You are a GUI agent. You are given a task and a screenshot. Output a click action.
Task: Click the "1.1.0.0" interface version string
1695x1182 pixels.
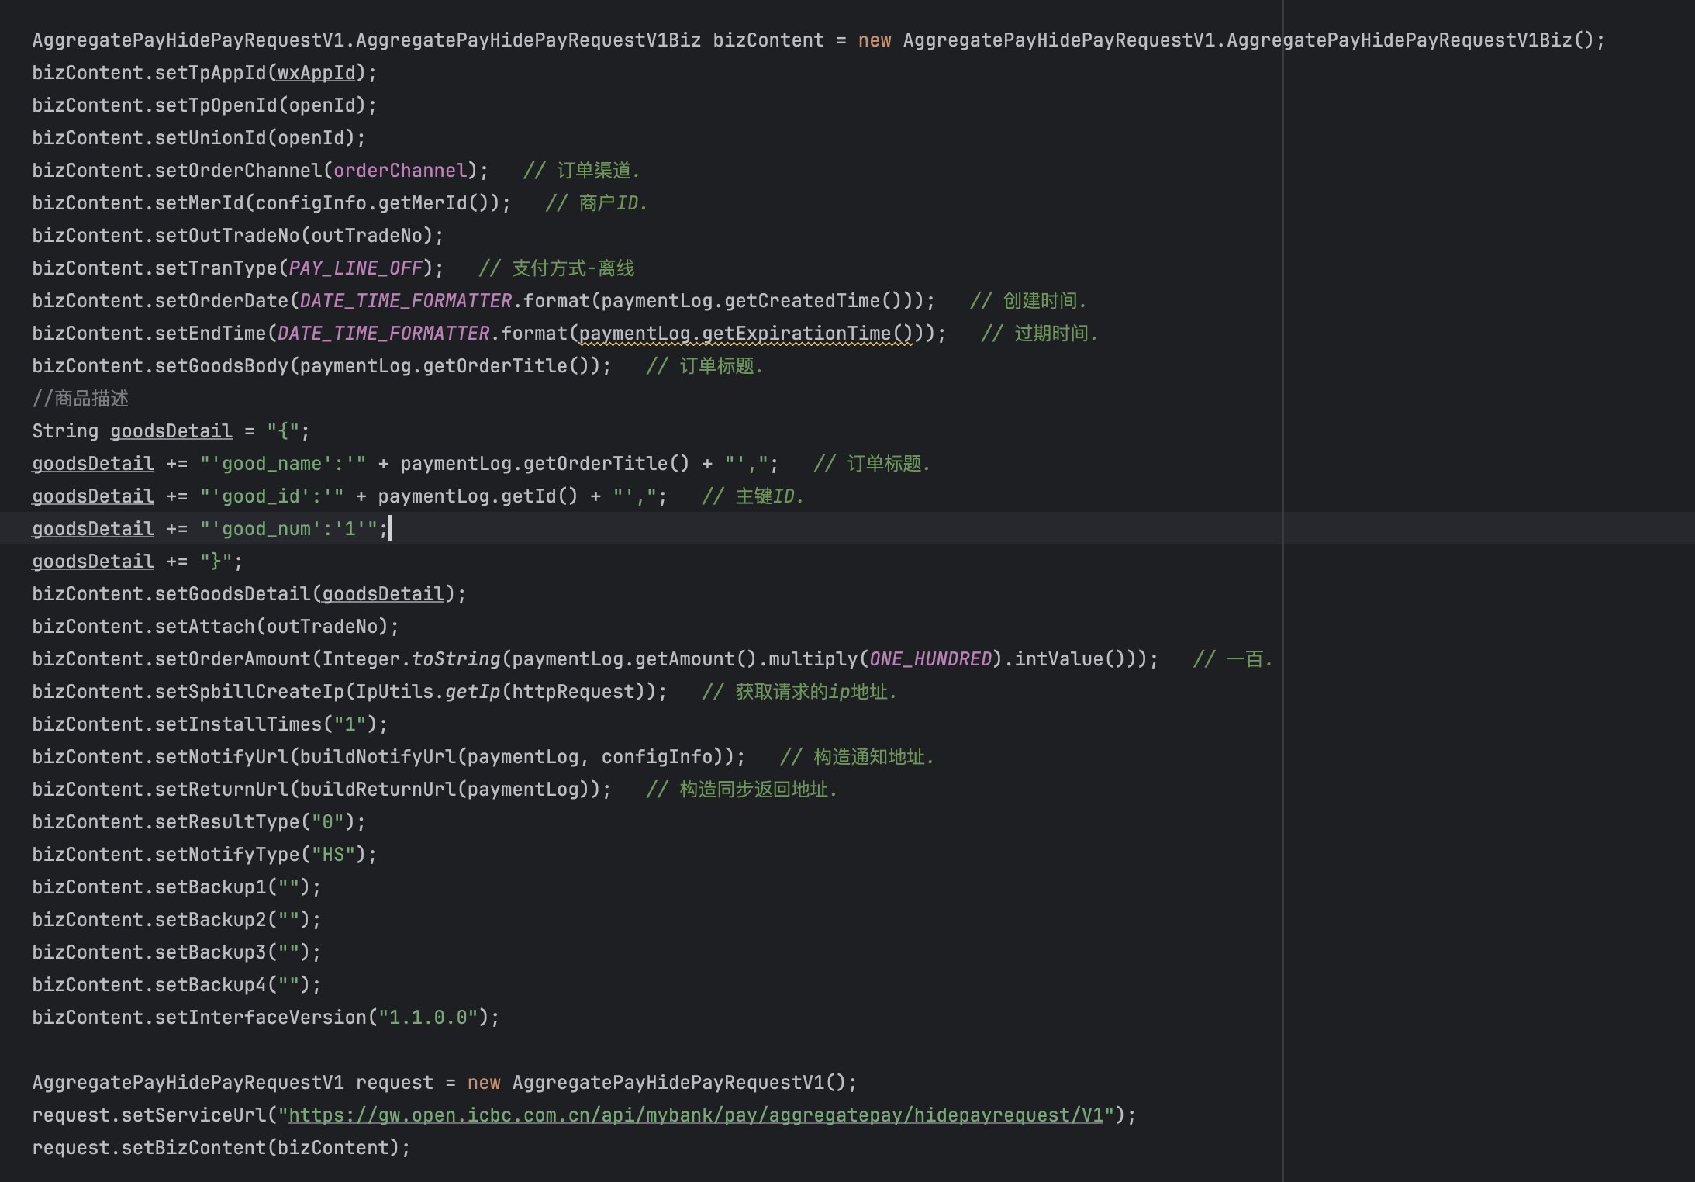[x=428, y=1018]
